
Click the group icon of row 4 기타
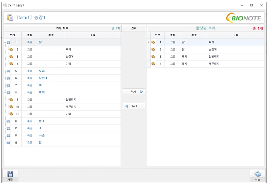point(11,64)
